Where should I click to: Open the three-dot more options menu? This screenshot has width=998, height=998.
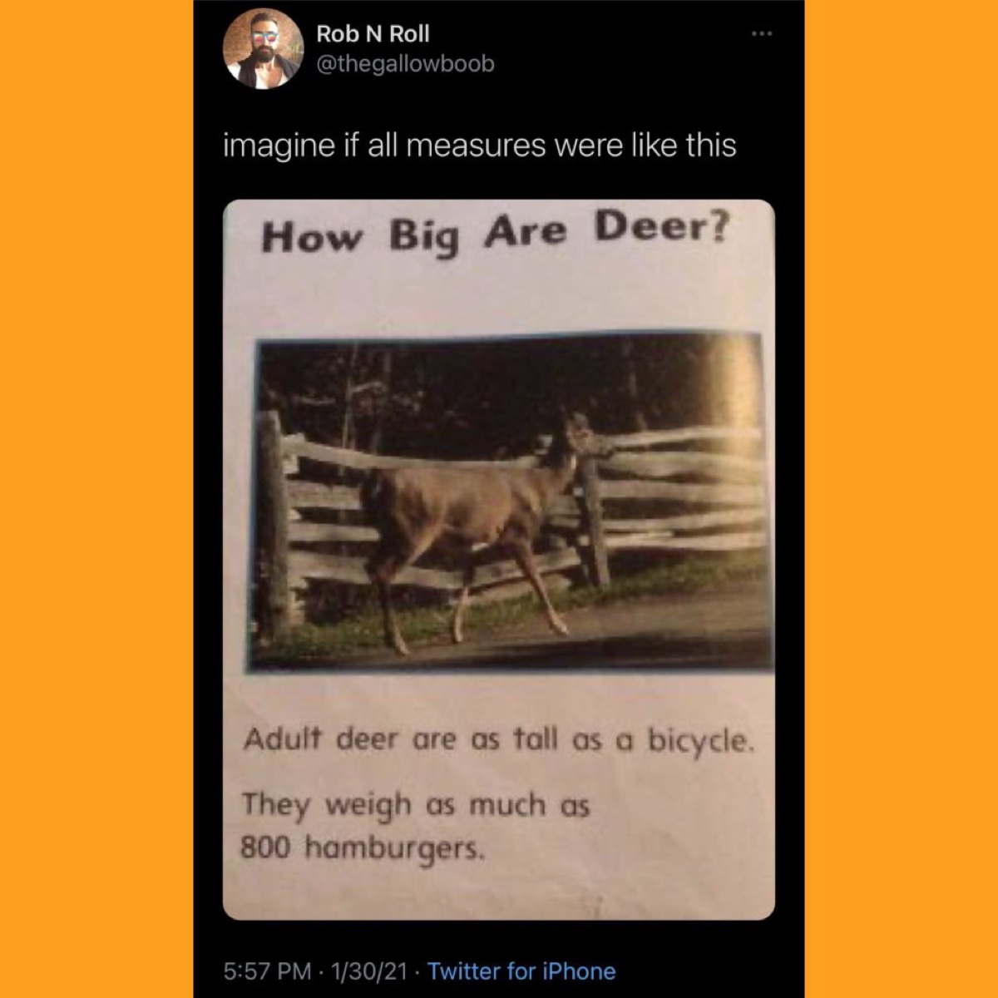pyautogui.click(x=762, y=34)
